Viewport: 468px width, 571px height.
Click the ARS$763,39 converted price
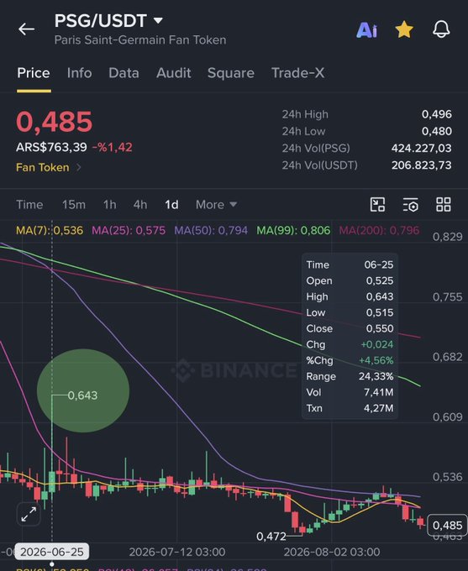pos(51,148)
